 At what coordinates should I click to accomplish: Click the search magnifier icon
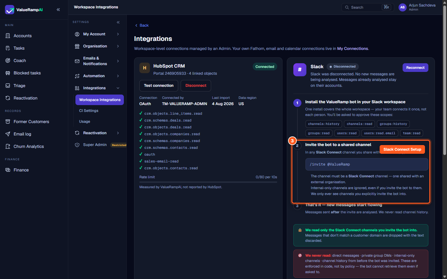[x=347, y=7]
